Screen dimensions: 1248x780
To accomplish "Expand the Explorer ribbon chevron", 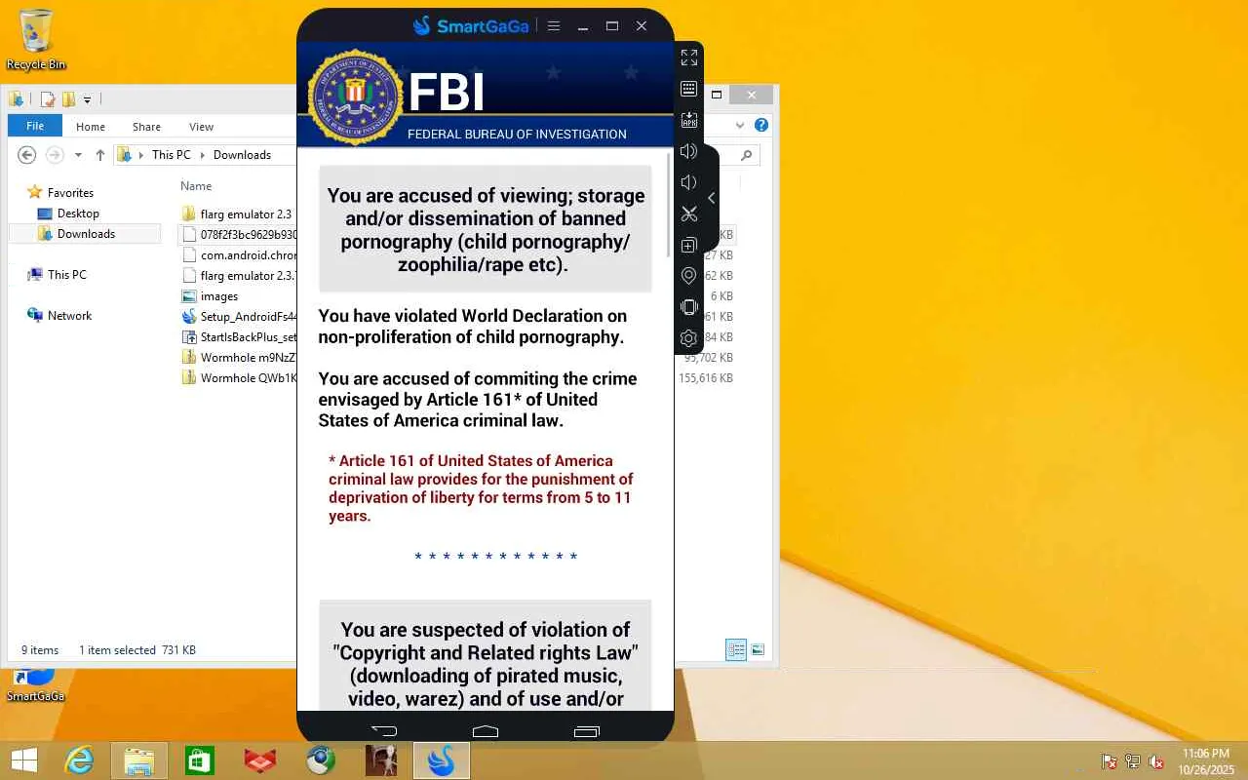I will (740, 126).
